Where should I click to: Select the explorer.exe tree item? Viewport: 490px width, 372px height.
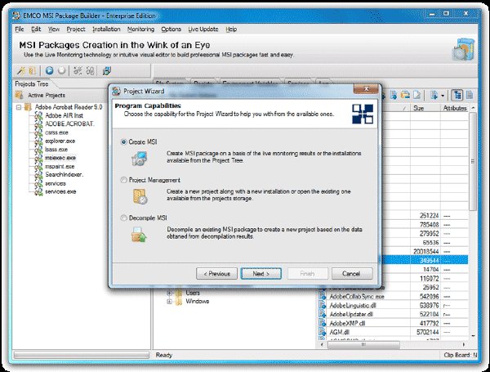pyautogui.click(x=60, y=141)
